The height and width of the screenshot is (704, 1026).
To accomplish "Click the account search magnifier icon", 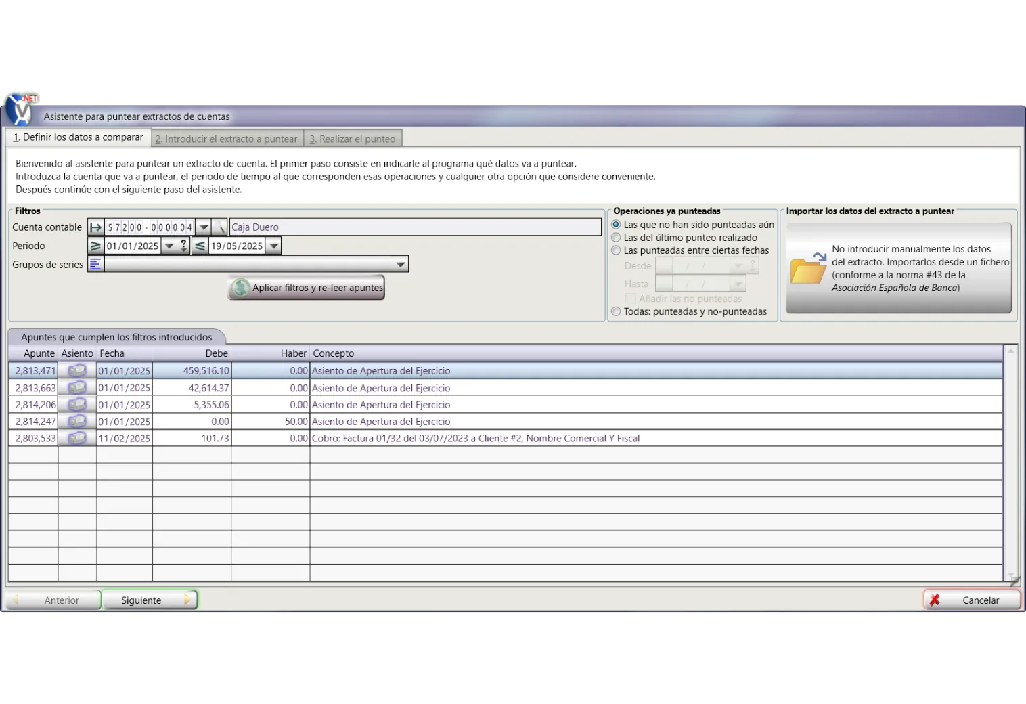I will [x=219, y=227].
